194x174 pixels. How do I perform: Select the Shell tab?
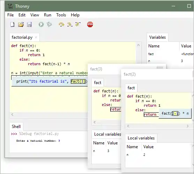[16, 127]
